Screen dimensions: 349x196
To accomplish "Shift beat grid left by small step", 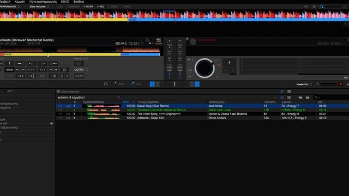I will [31, 64].
